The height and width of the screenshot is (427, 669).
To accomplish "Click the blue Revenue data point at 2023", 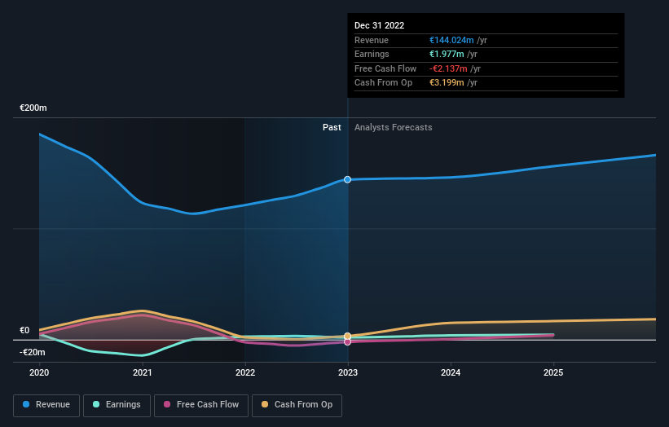I will tap(347, 179).
